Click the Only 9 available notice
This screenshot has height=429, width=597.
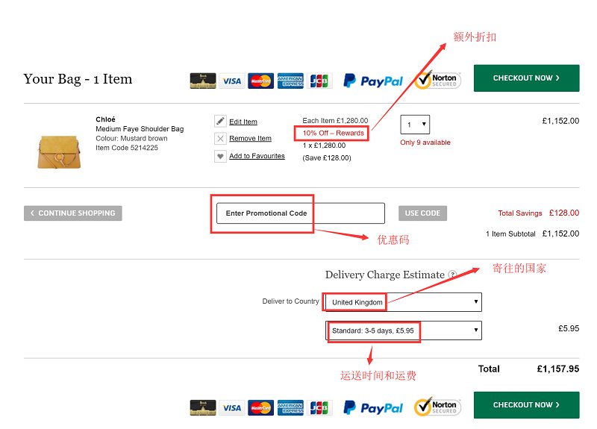pos(425,143)
